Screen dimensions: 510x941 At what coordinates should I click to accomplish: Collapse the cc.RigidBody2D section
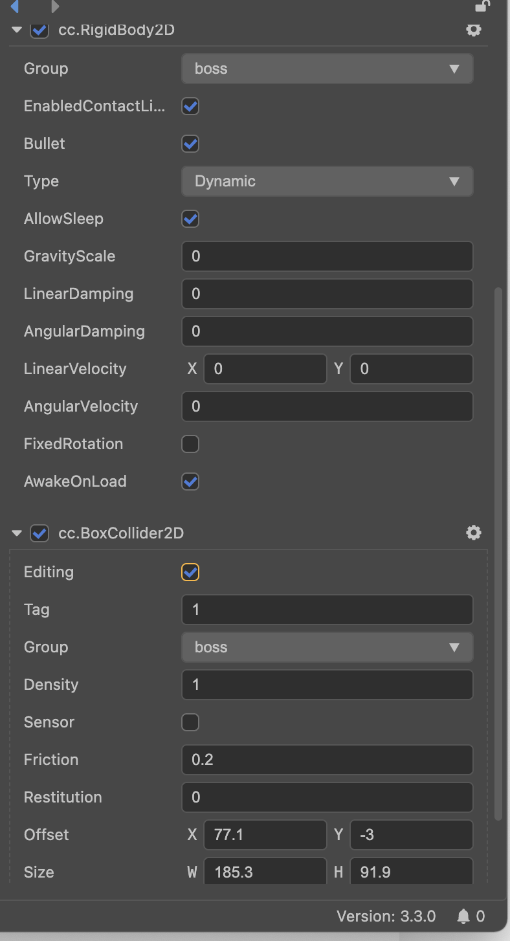point(17,30)
